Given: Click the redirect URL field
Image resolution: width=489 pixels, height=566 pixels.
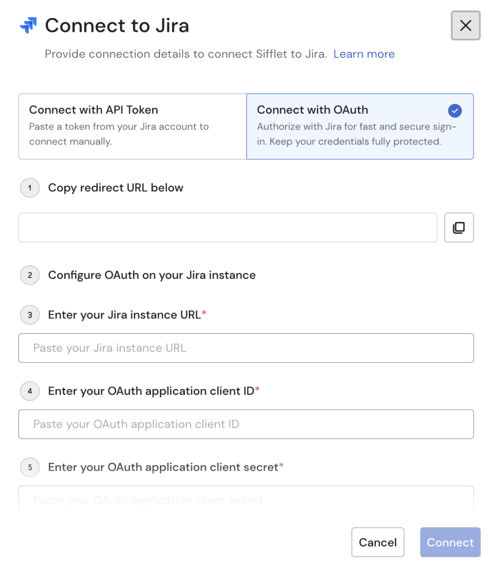Looking at the screenshot, I should 228,227.
